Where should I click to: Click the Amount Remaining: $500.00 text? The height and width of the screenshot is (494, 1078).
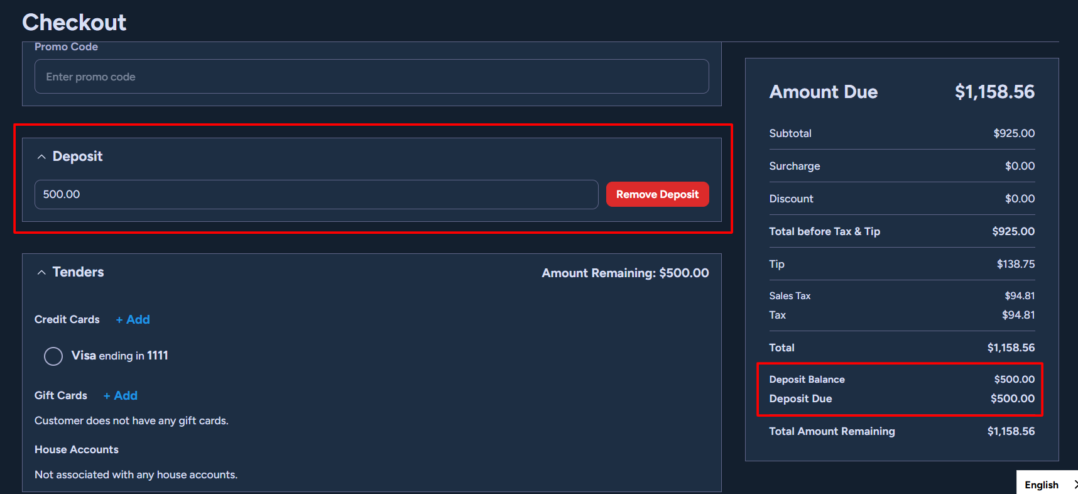(x=625, y=273)
